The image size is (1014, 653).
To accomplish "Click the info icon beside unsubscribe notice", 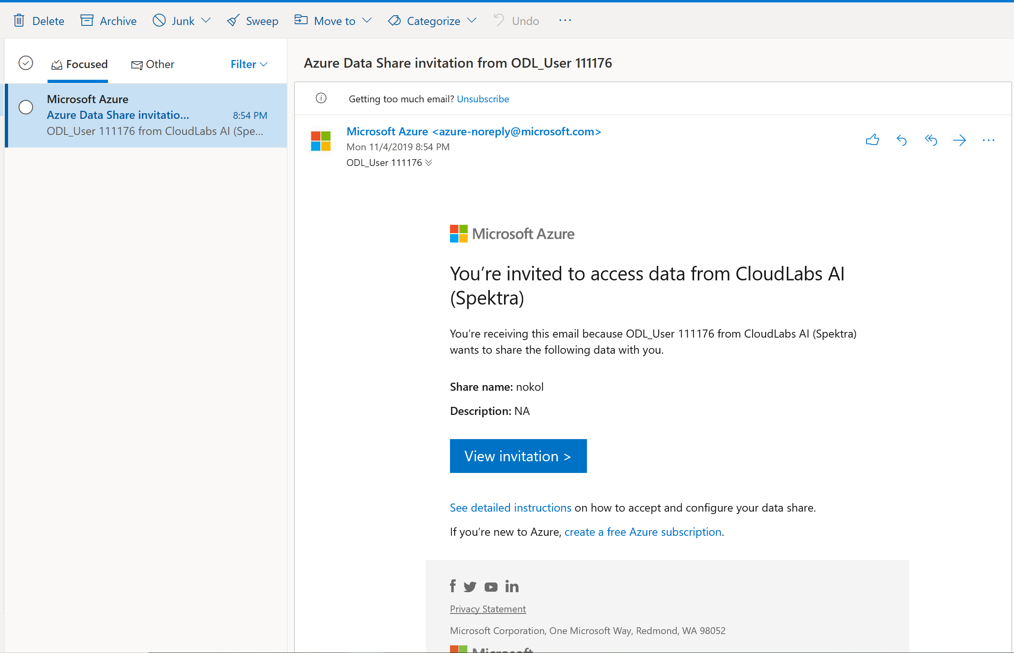I will pos(321,98).
